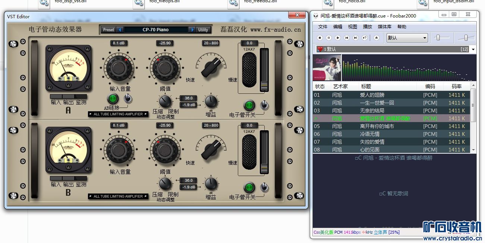Pause the current track

pos(329,38)
